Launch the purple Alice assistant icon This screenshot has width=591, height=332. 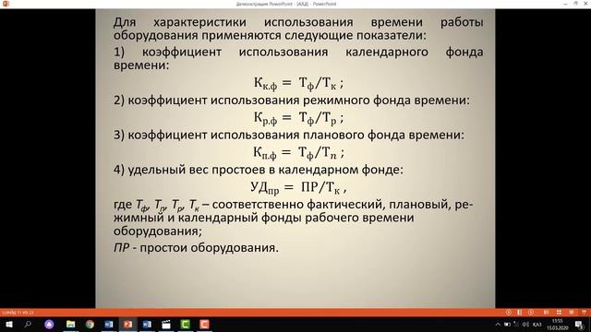pyautogui.click(x=49, y=325)
